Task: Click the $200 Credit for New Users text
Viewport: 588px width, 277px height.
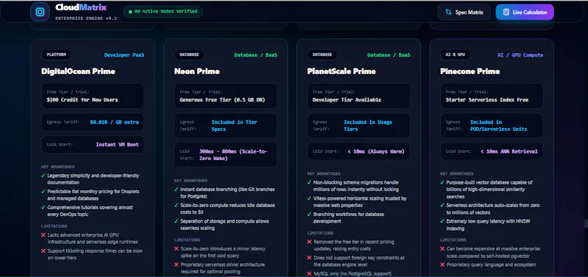Action: tap(82, 100)
